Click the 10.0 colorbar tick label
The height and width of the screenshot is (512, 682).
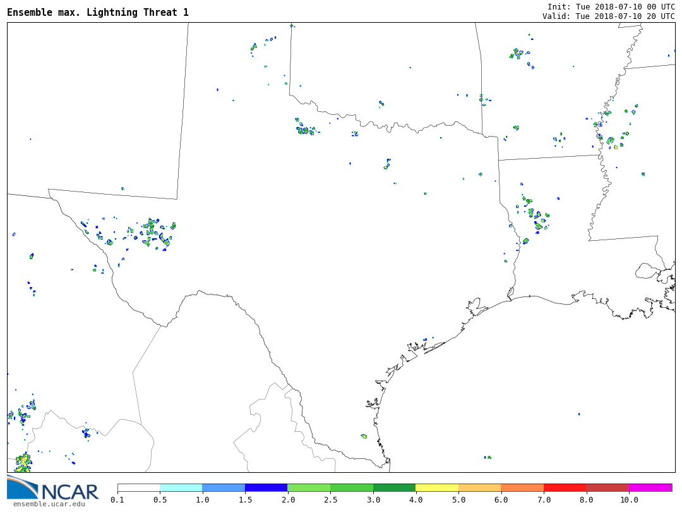(x=629, y=500)
